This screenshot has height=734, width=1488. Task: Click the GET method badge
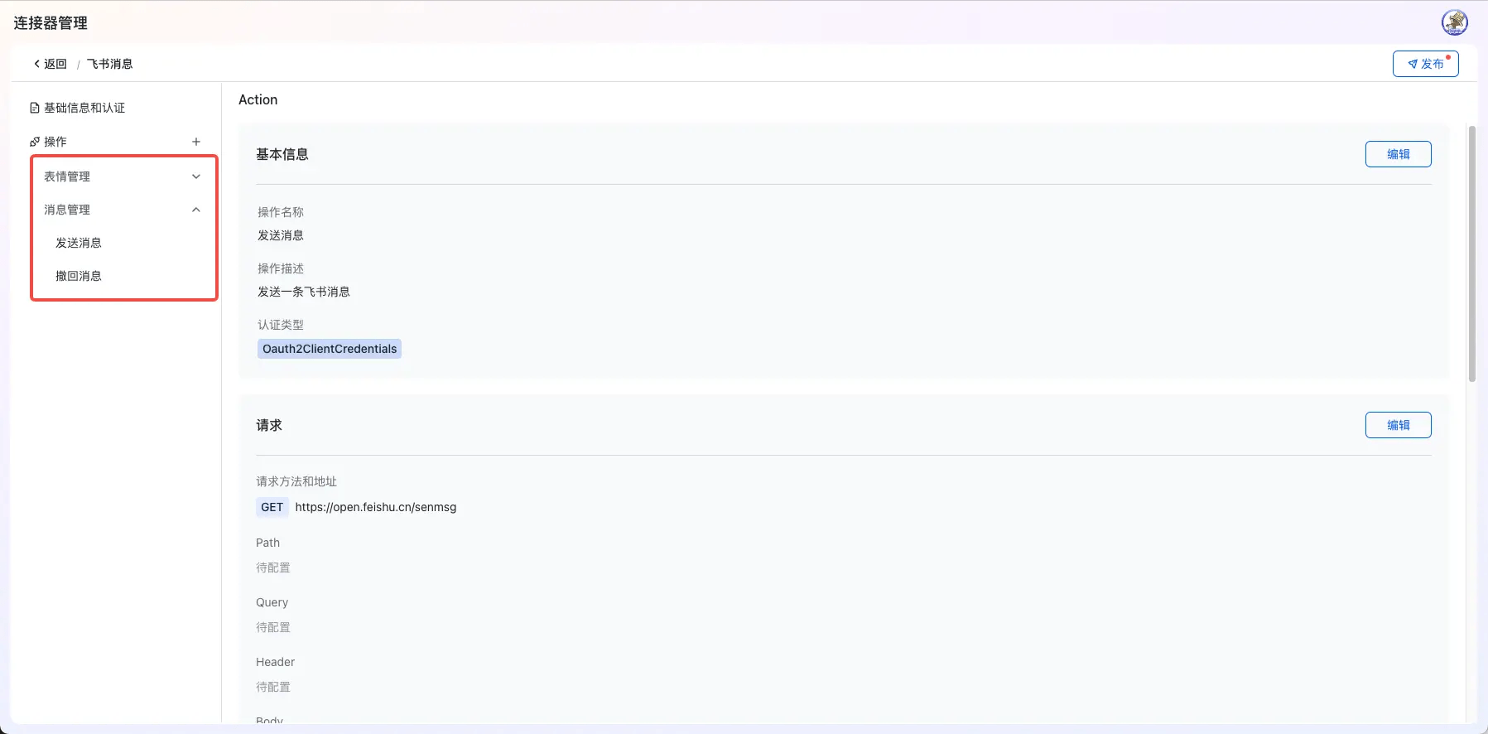point(272,507)
